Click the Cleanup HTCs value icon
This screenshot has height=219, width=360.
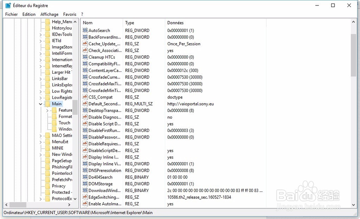coord(85,57)
